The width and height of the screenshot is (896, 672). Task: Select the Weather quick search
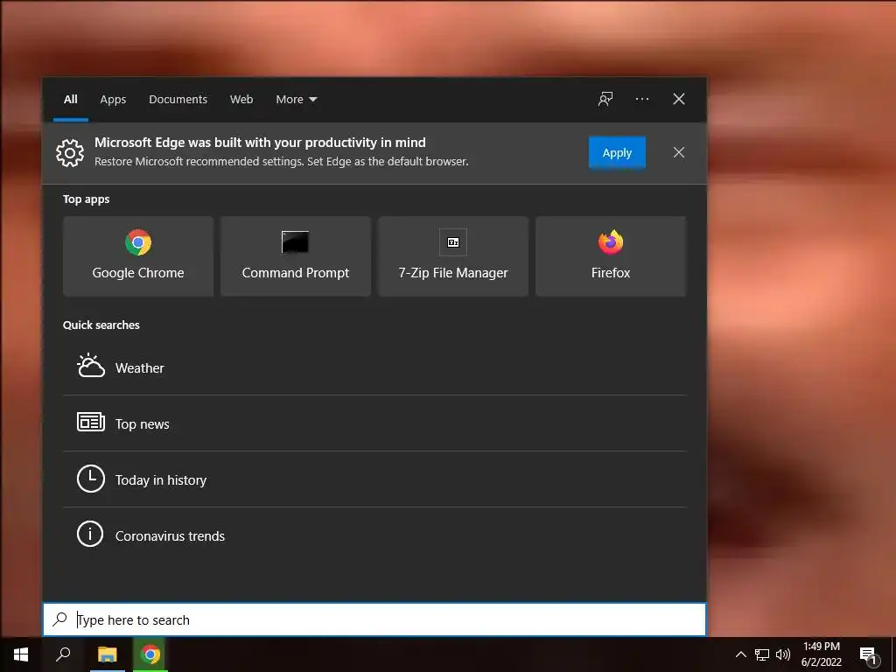(x=374, y=367)
